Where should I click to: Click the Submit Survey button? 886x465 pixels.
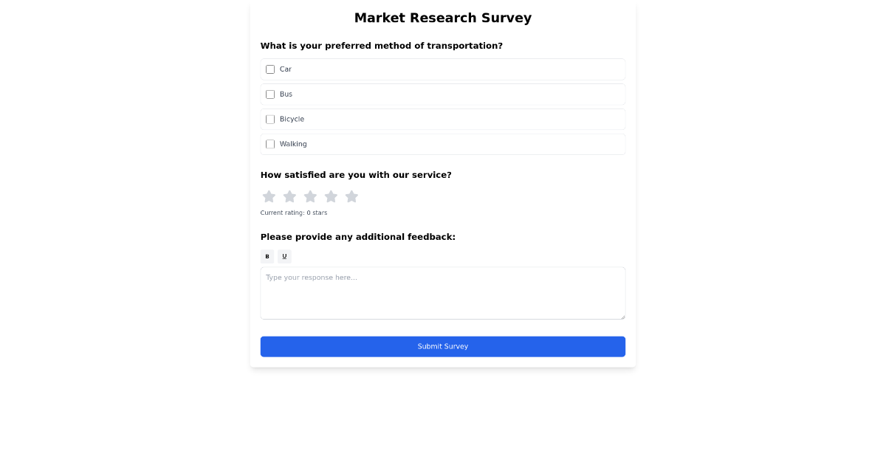click(x=443, y=346)
